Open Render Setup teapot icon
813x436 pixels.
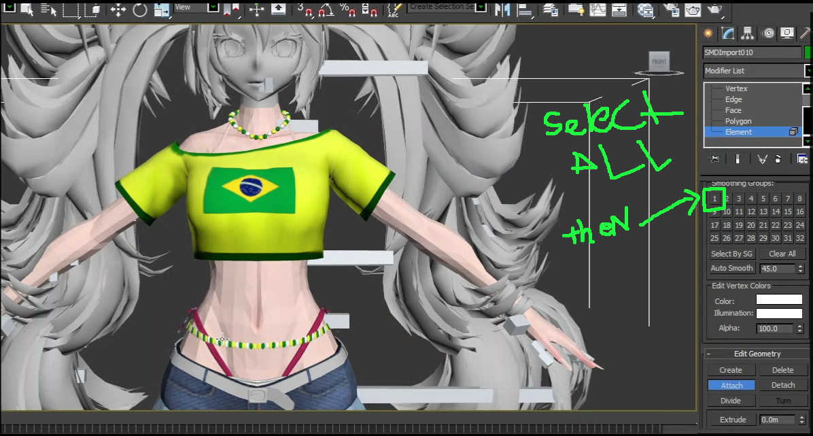(x=672, y=9)
